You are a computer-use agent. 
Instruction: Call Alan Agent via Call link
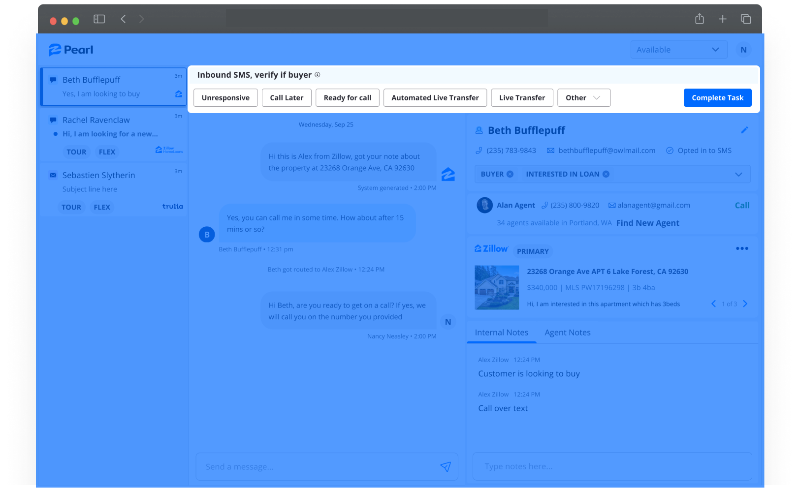point(742,206)
